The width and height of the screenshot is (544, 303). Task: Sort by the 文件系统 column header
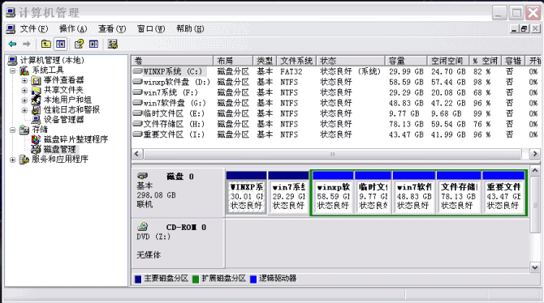[296, 61]
